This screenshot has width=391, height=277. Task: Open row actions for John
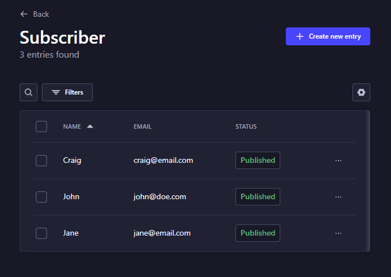338,197
